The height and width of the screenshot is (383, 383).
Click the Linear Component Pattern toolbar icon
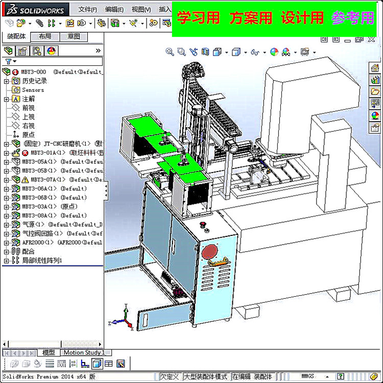tap(52, 23)
